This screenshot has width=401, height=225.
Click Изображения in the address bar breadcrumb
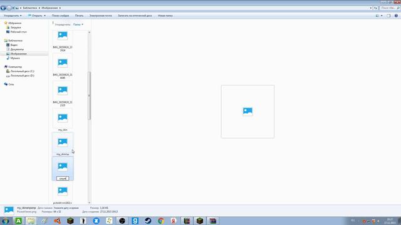49,8
